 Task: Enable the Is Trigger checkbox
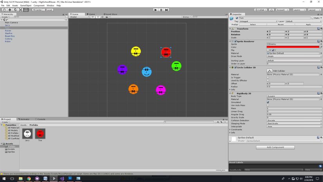pyautogui.click(x=268, y=77)
